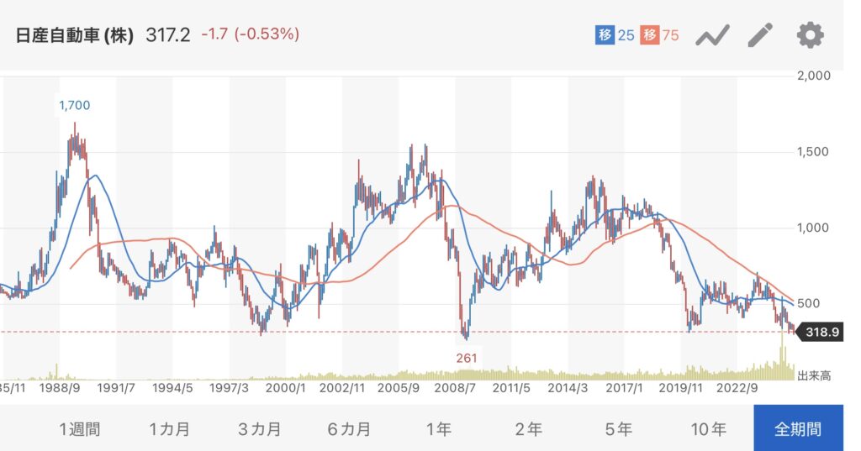Click the 1988/9 date label
The width and height of the screenshot is (861, 451).
pyautogui.click(x=60, y=389)
